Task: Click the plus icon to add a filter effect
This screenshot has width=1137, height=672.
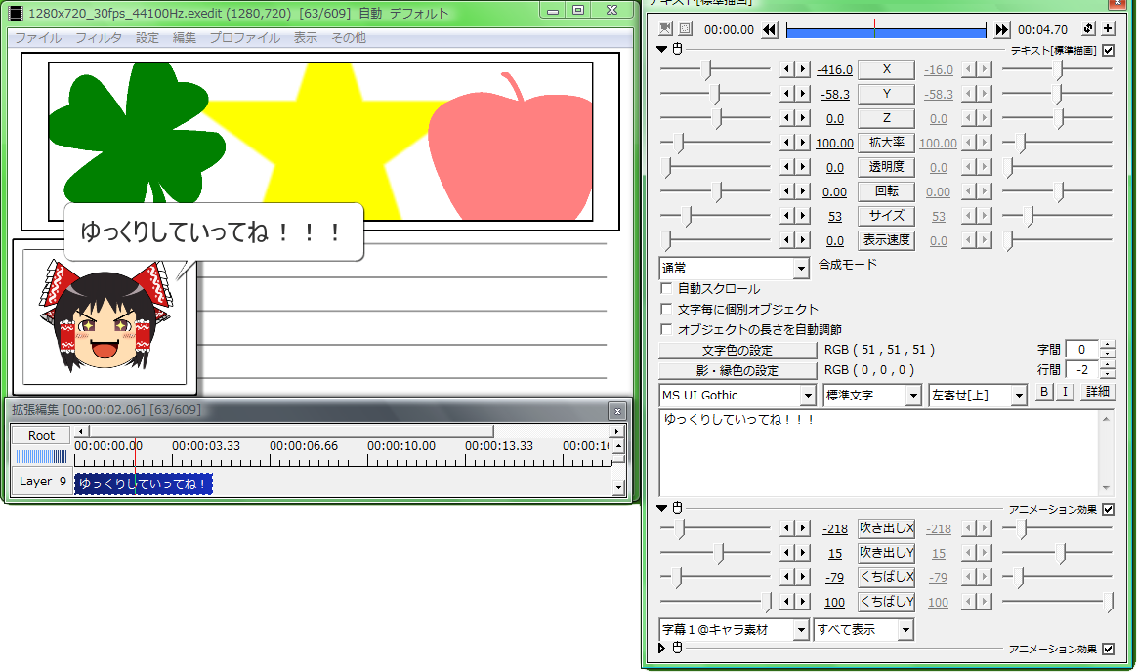Action: click(x=1108, y=28)
